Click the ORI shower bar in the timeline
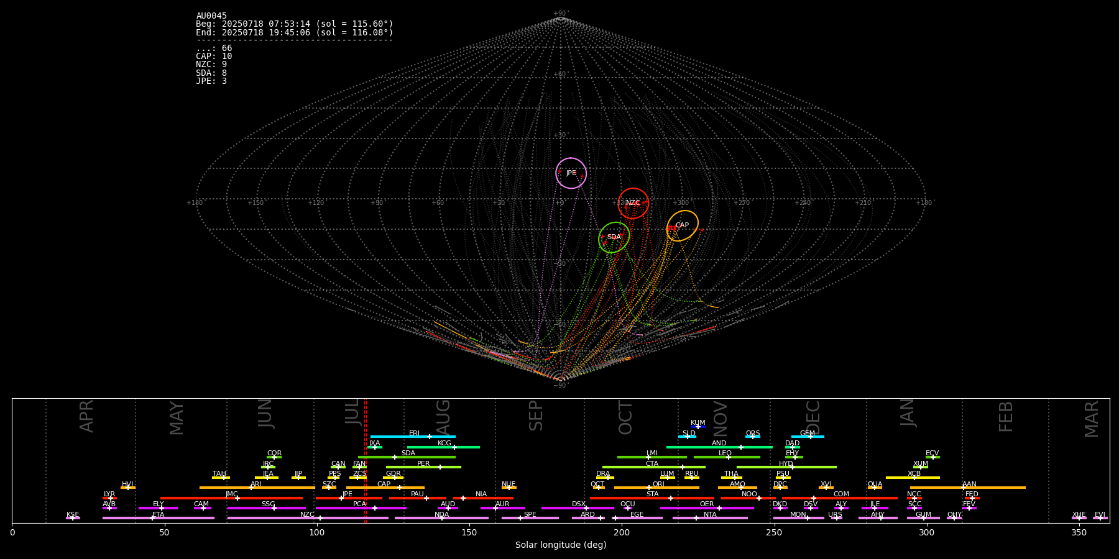Viewport: 1119px width, 559px height. [x=656, y=488]
